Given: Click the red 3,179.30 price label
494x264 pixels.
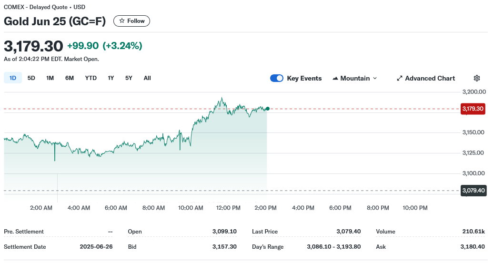Looking at the screenshot, I should click(473, 109).
